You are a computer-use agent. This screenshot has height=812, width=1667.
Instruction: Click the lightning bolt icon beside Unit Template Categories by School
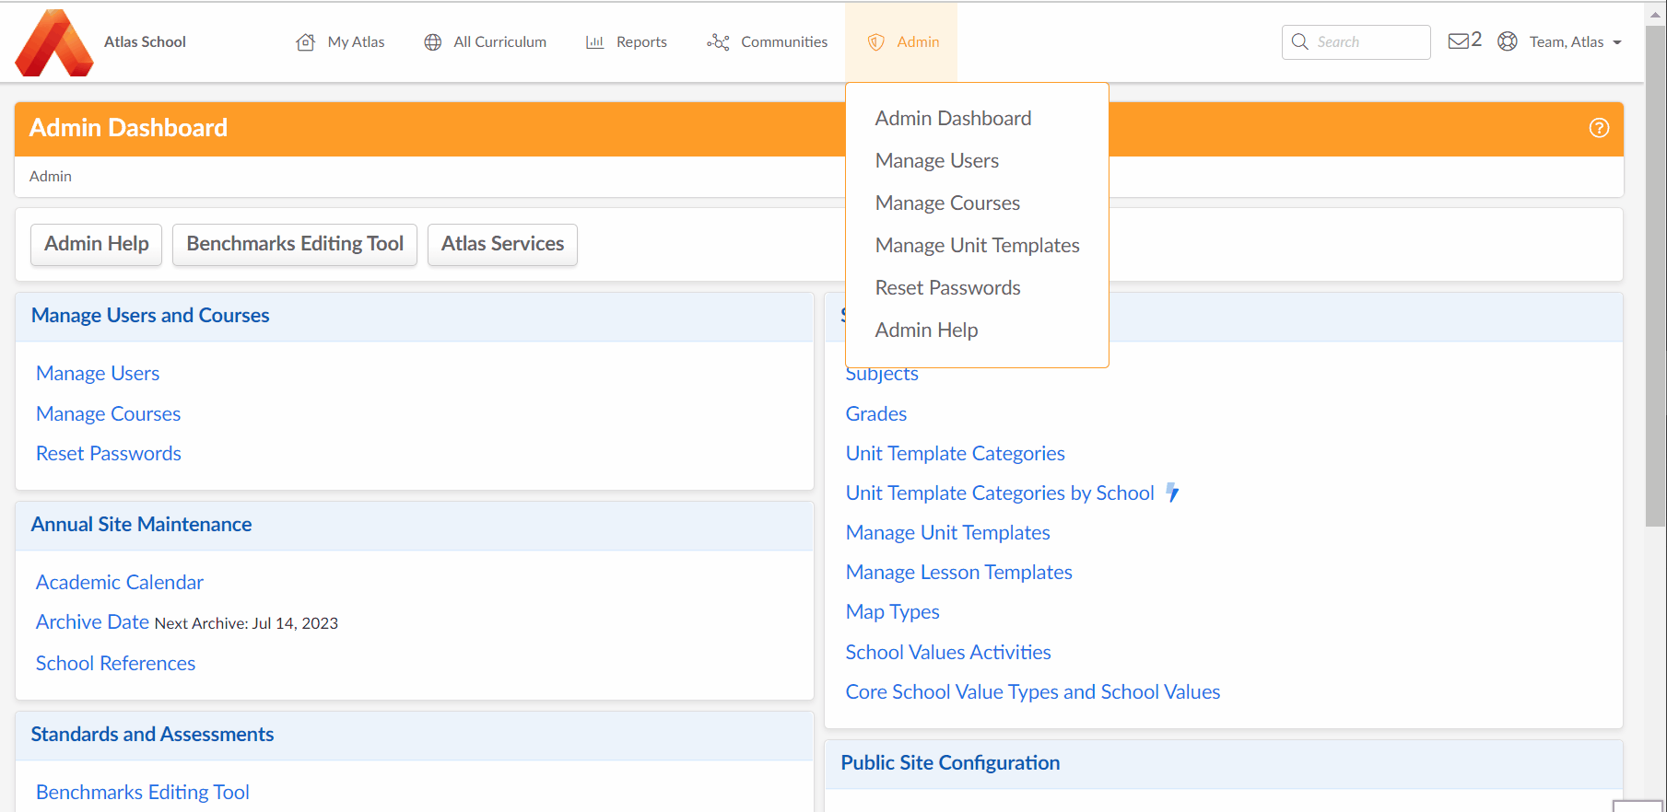click(1172, 493)
